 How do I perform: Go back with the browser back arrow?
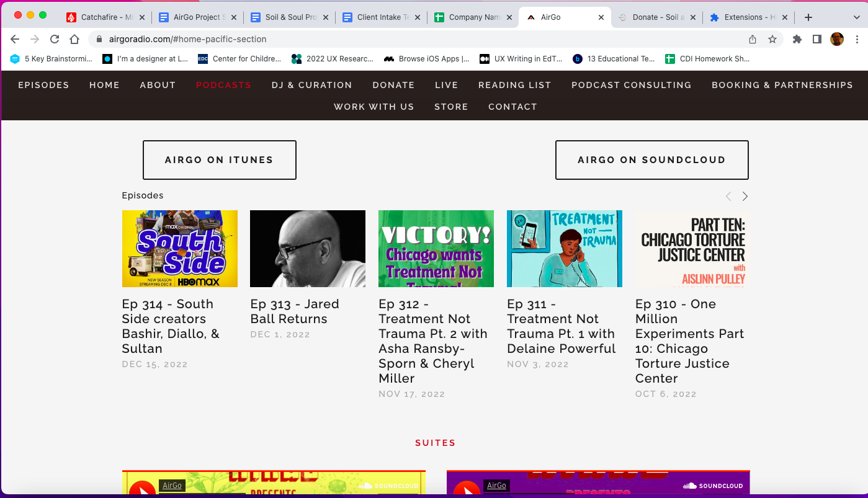coord(15,39)
